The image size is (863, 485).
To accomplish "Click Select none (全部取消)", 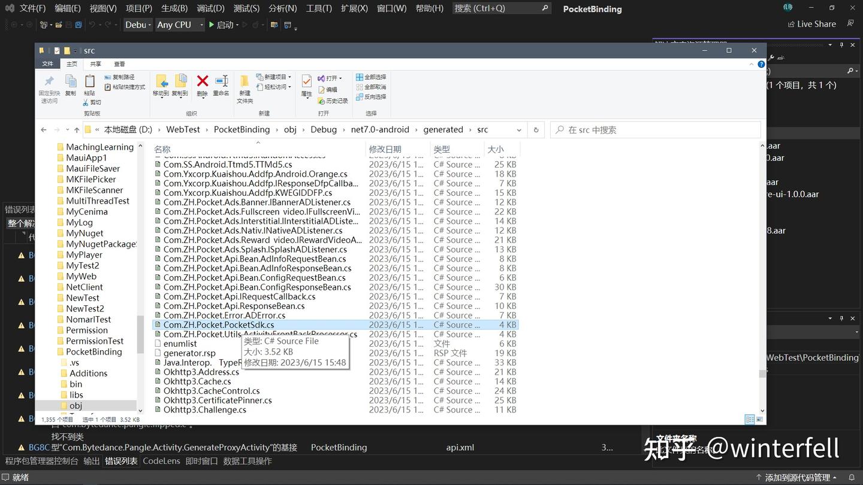I will (371, 87).
